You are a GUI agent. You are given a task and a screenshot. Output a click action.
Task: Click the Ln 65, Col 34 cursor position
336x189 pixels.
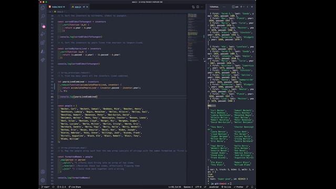175,187
